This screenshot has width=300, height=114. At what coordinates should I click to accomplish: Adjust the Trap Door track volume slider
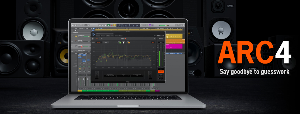(x=87, y=37)
